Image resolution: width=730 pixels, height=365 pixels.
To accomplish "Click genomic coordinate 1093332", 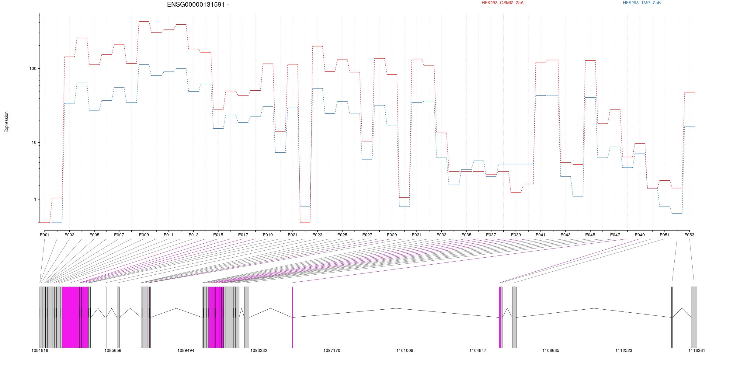I will point(259,350).
